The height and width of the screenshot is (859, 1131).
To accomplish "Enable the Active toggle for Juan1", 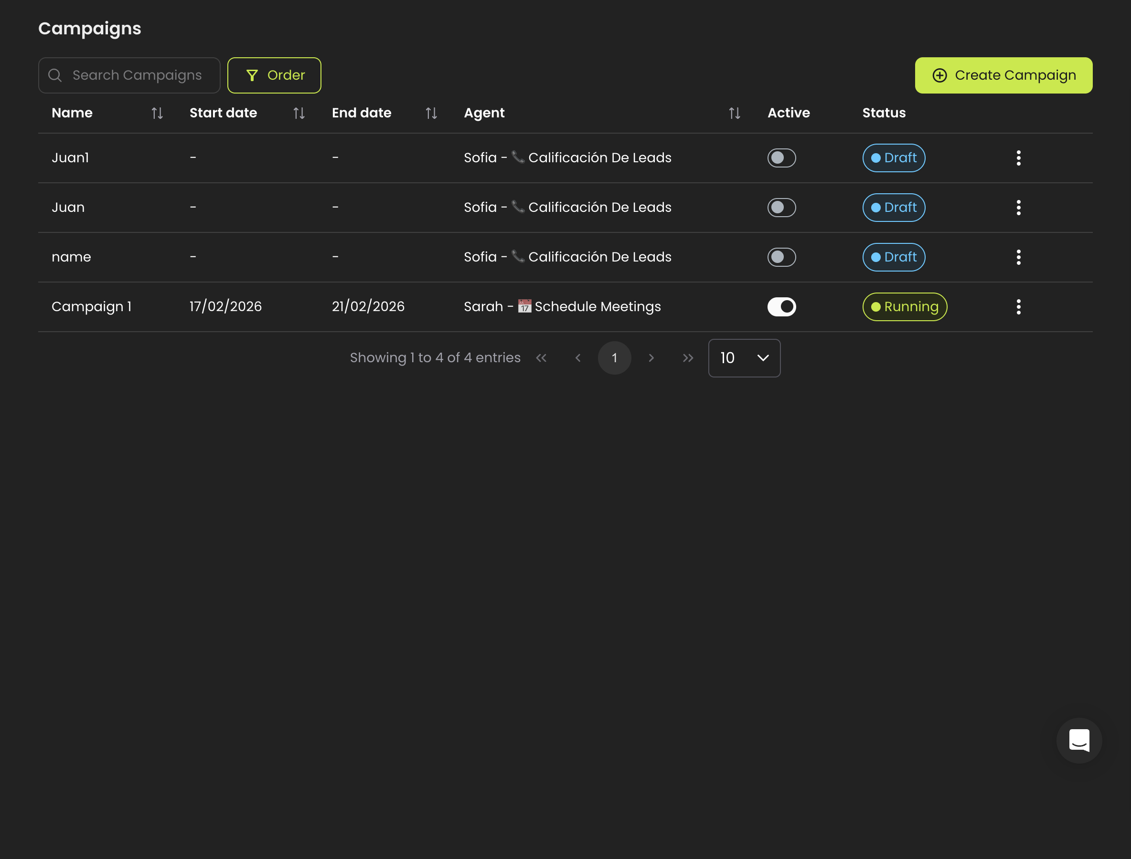I will pos(781,158).
